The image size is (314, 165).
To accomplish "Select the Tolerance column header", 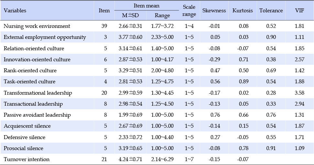I will 271,11.
